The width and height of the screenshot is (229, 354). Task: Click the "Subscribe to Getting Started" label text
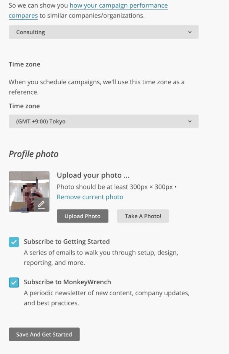[x=67, y=242]
